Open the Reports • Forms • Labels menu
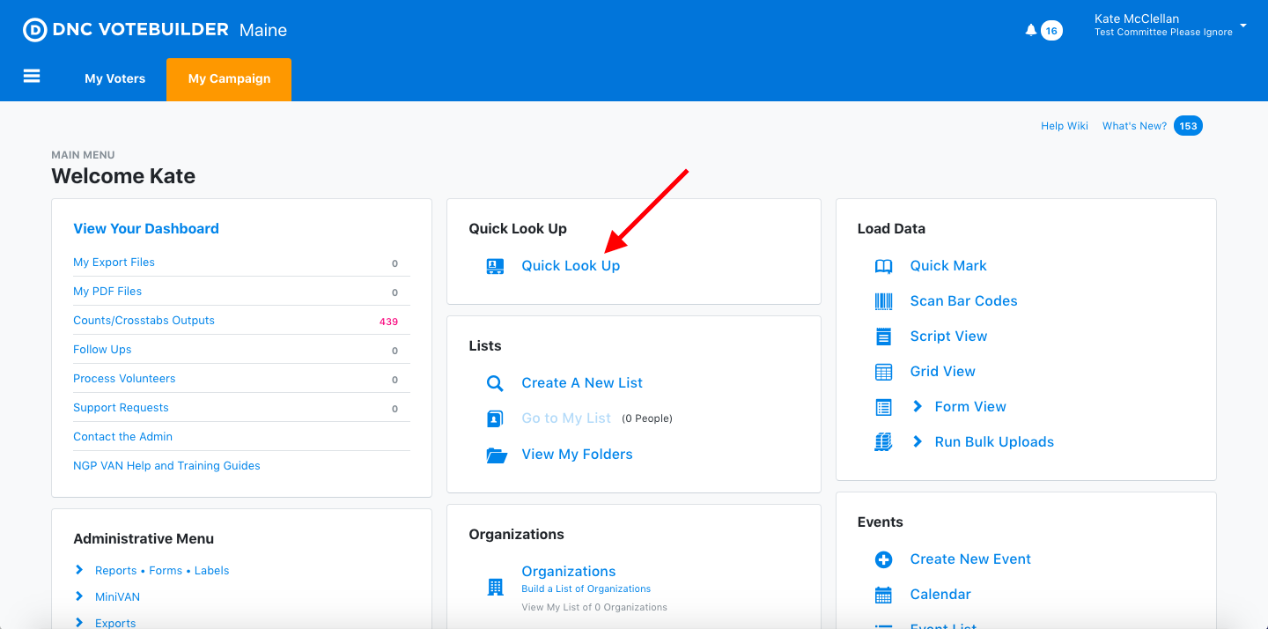Image resolution: width=1268 pixels, height=629 pixels. coord(162,571)
